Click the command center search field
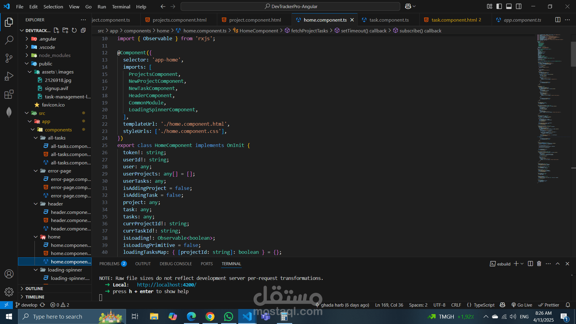The height and width of the screenshot is (324, 576). pyautogui.click(x=290, y=6)
